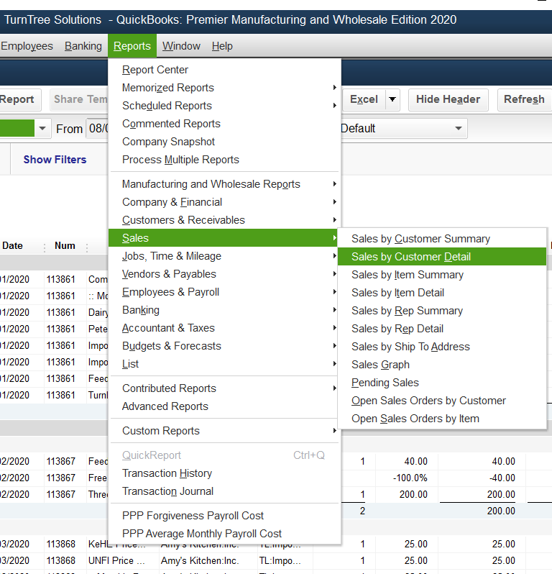This screenshot has width=552, height=574.
Task: Open the Sort By Default dropdown
Action: [402, 129]
